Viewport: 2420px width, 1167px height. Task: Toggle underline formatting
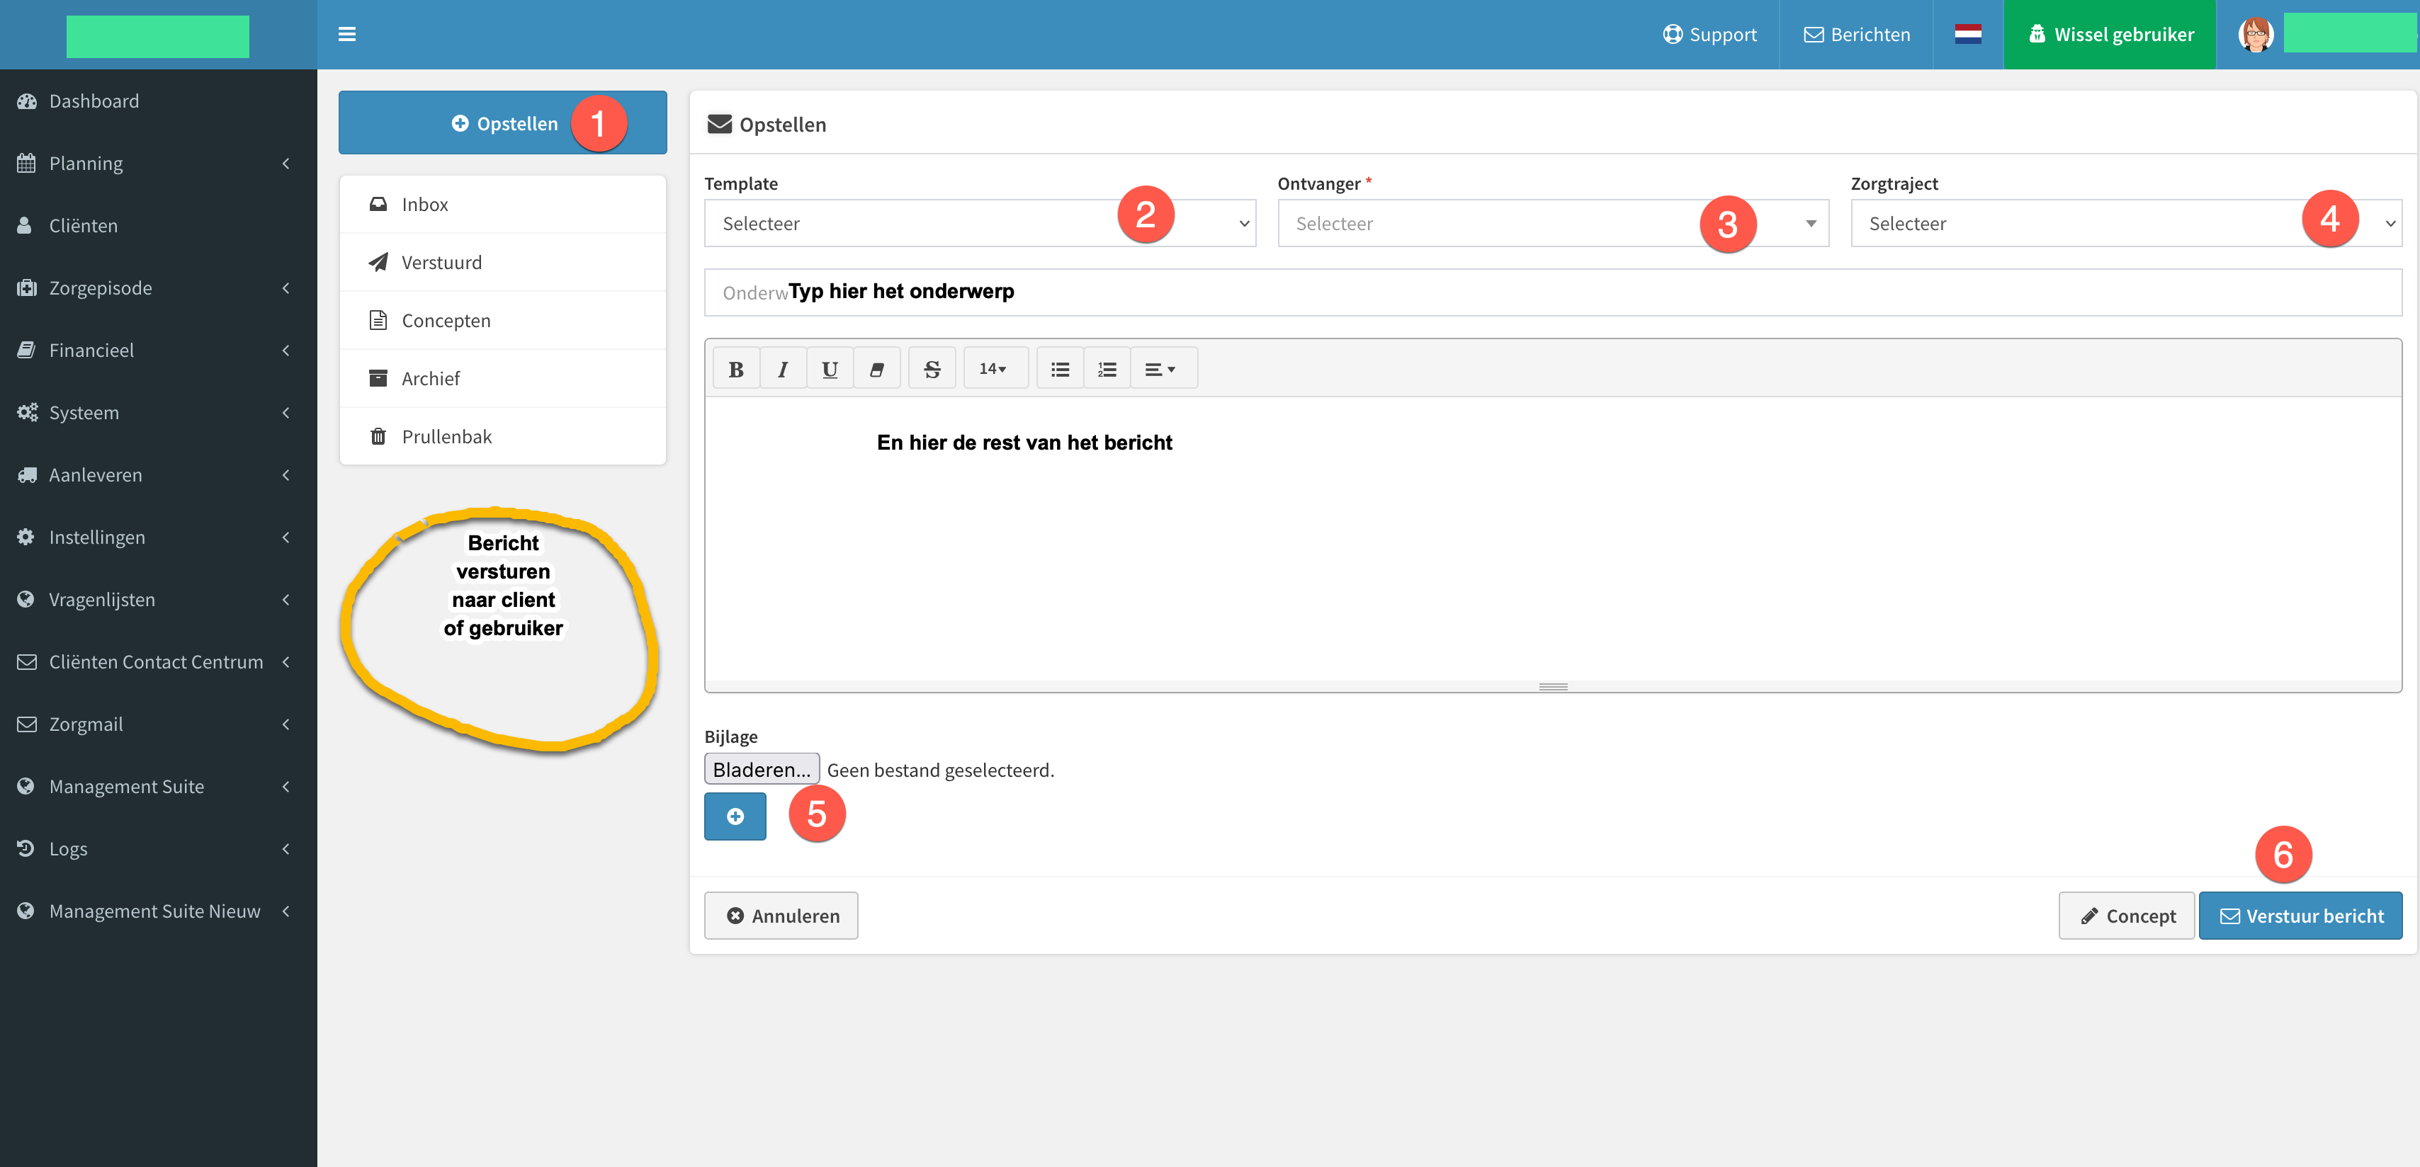pos(830,369)
